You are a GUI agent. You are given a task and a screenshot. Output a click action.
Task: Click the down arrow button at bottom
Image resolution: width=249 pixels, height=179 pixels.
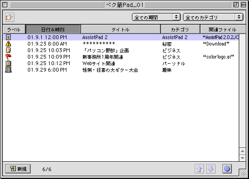click(211, 169)
